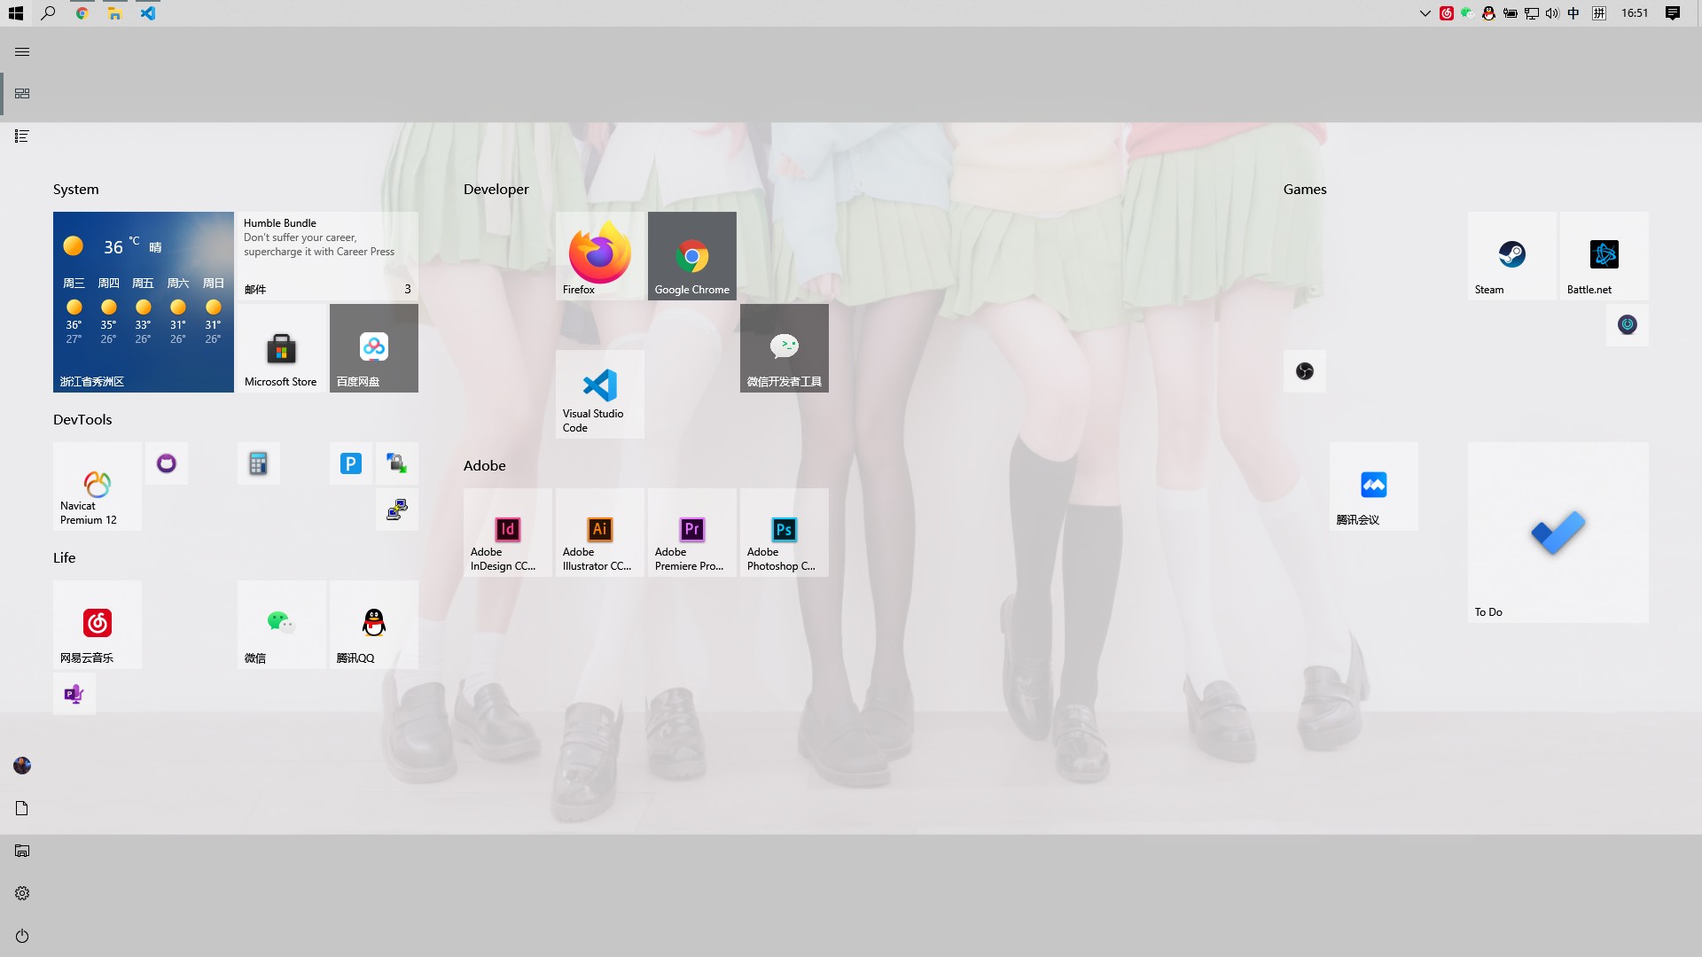Open the Firefox tile
Image resolution: width=1702 pixels, height=957 pixels.
pos(600,255)
